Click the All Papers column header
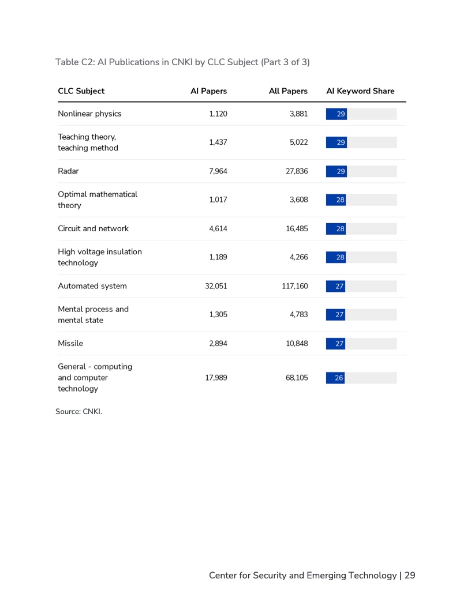This screenshot has width=471, height=609. coord(288,91)
